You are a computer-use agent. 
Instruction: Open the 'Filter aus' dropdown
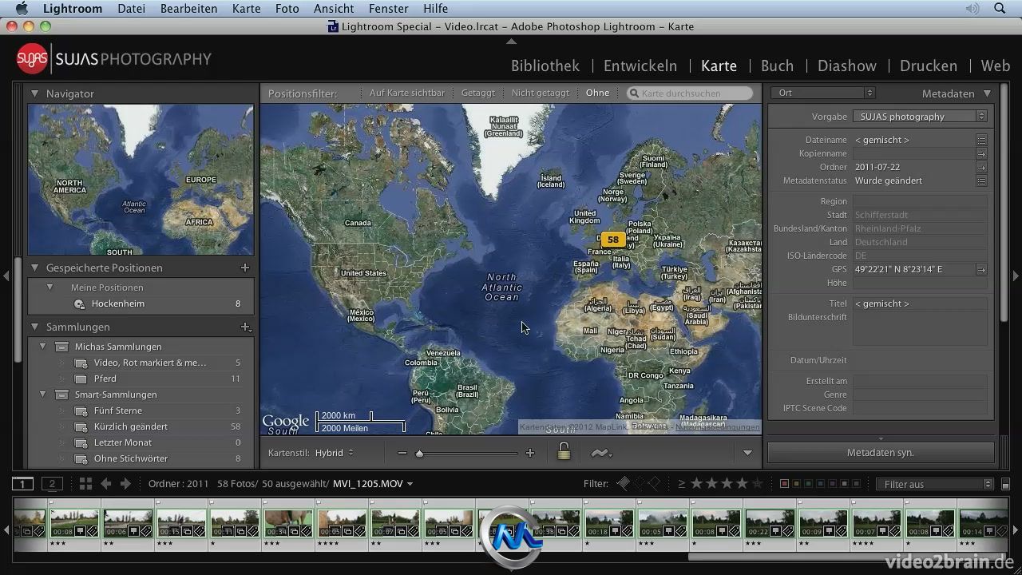click(935, 484)
